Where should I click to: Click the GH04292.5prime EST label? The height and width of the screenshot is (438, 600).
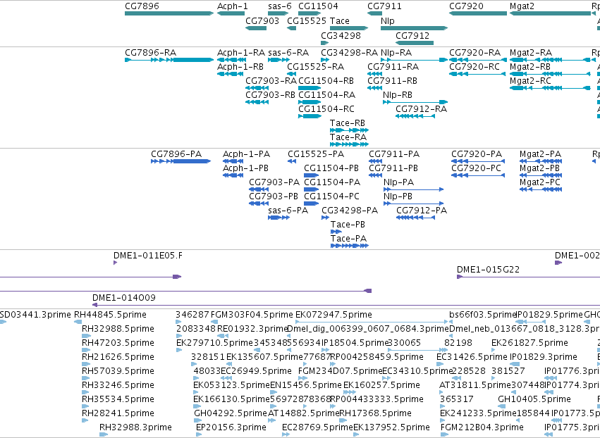click(x=231, y=413)
